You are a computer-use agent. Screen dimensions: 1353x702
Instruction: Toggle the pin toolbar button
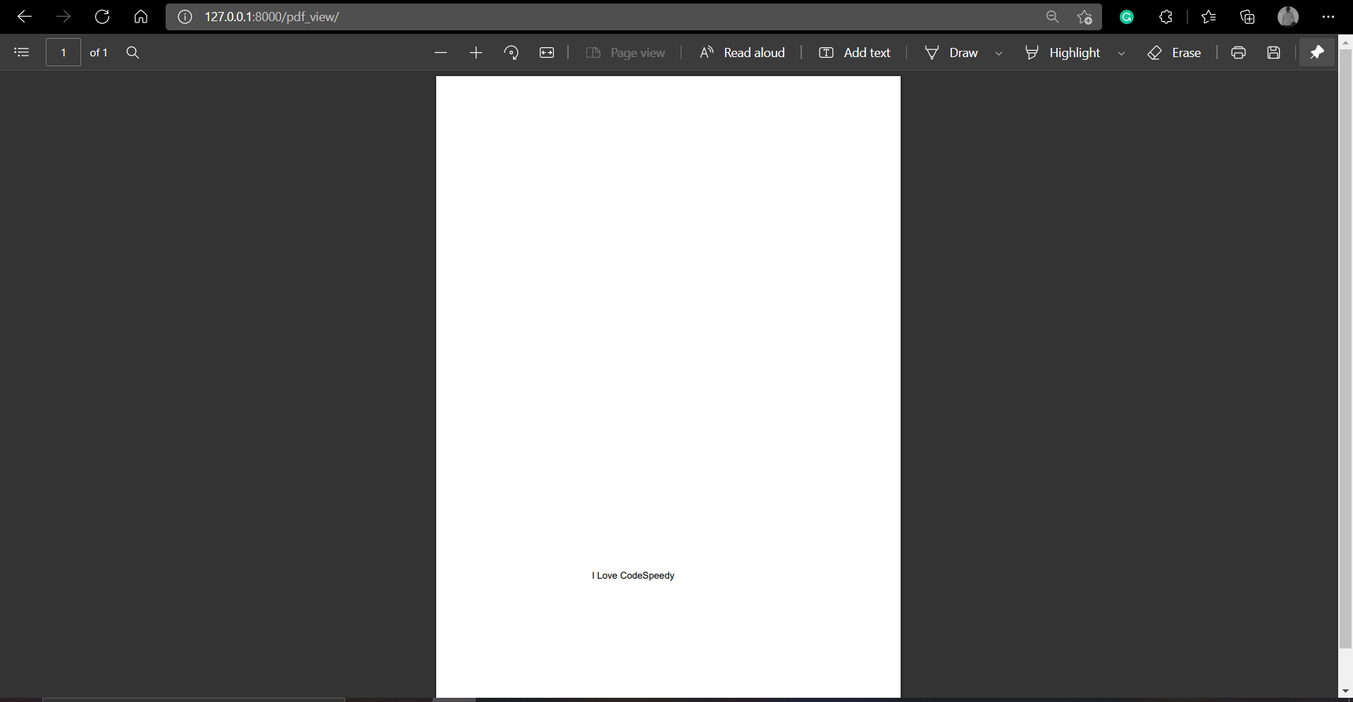click(x=1316, y=53)
